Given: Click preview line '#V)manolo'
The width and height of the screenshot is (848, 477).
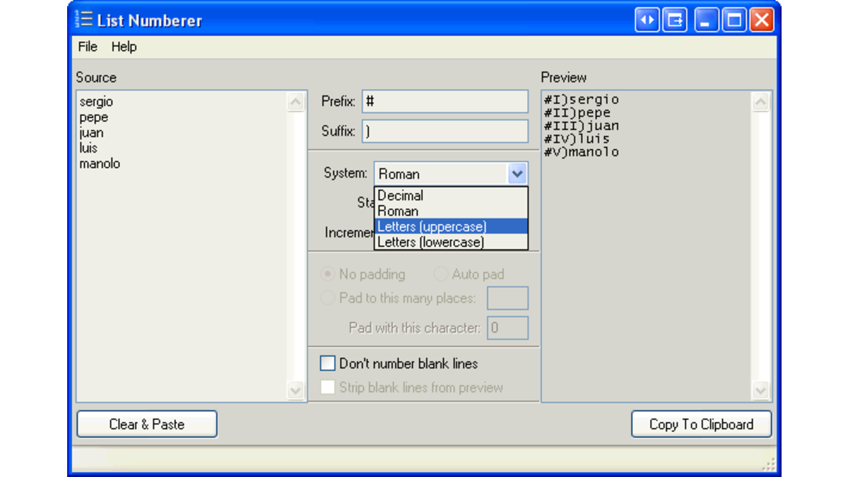Looking at the screenshot, I should pos(582,152).
